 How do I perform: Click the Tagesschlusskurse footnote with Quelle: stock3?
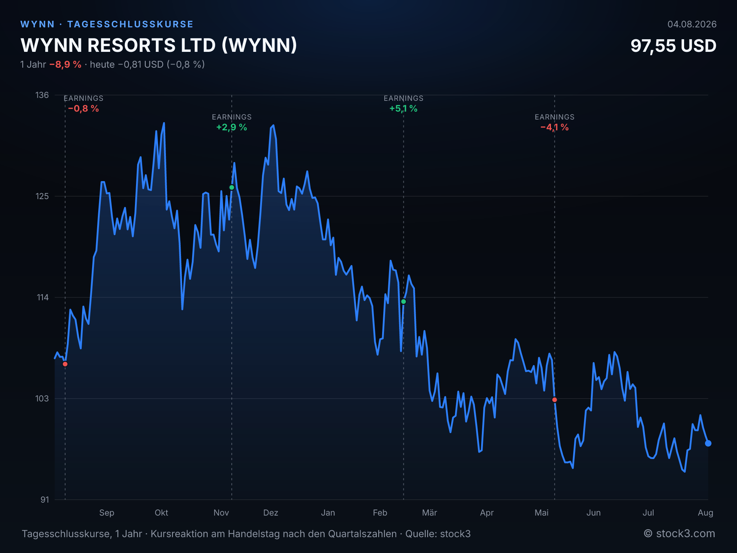(246, 534)
